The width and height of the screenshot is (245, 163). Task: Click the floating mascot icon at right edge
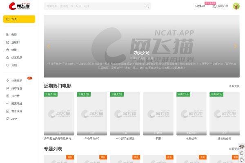point(242,147)
